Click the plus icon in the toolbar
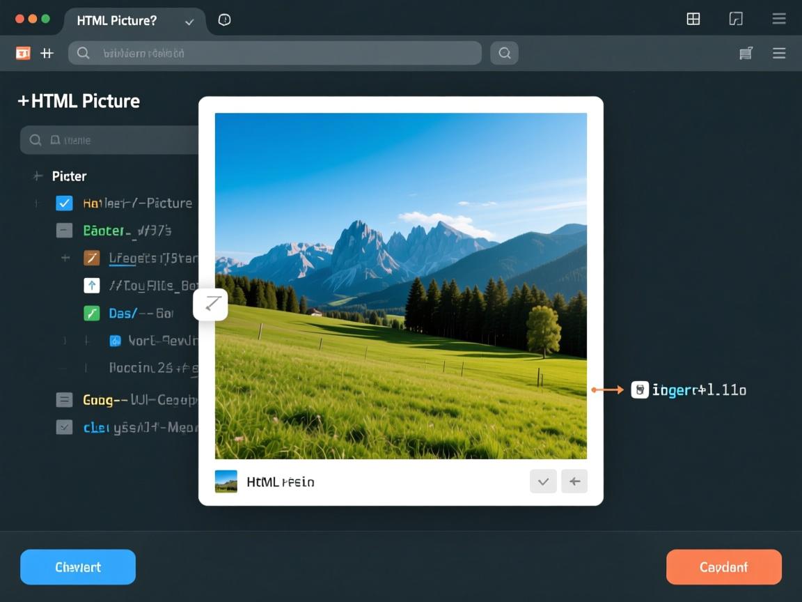 pos(47,53)
